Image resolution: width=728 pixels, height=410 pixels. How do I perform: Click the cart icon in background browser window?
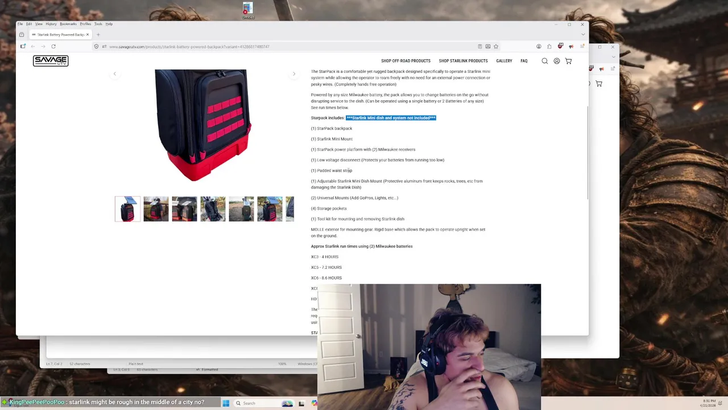[x=599, y=84]
